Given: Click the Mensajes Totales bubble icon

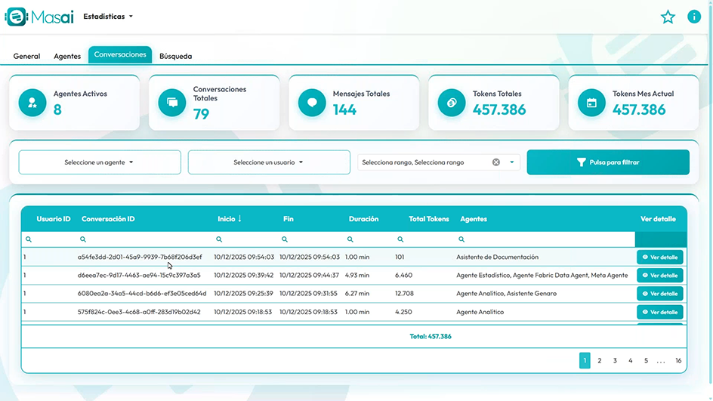Looking at the screenshot, I should click(x=312, y=103).
